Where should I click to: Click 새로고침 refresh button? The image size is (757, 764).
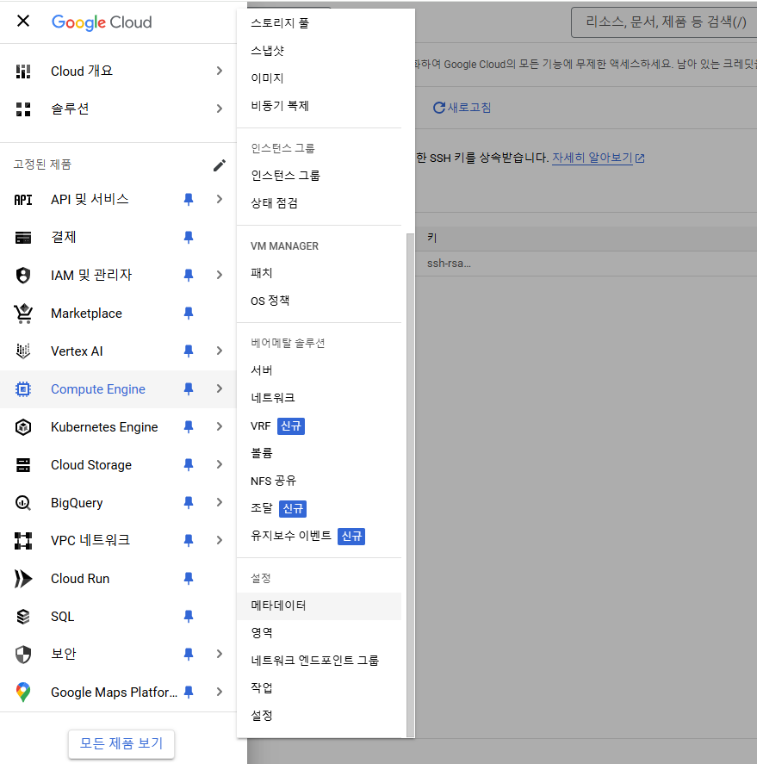(462, 108)
